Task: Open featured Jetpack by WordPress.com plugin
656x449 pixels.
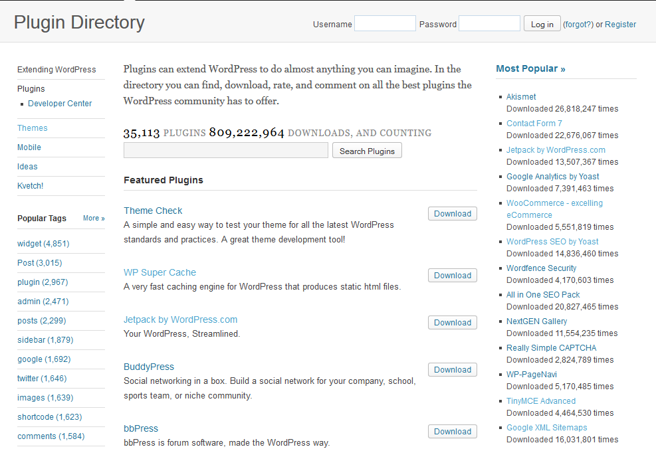Action: coord(180,319)
